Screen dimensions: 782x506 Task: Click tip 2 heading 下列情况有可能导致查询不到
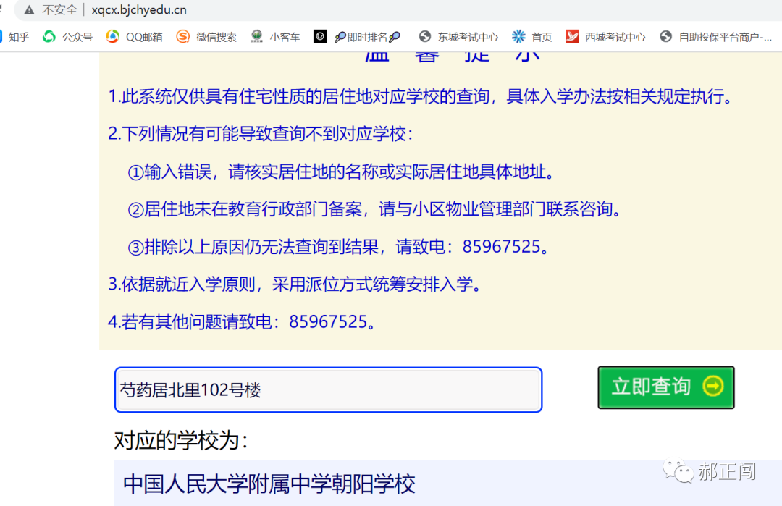point(261,134)
